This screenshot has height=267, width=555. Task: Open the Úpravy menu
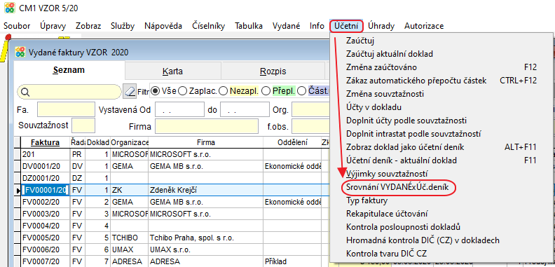point(53,26)
